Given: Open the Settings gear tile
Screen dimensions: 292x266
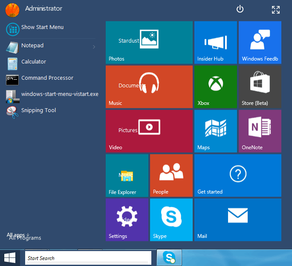Looking at the screenshot, I should point(127,220).
